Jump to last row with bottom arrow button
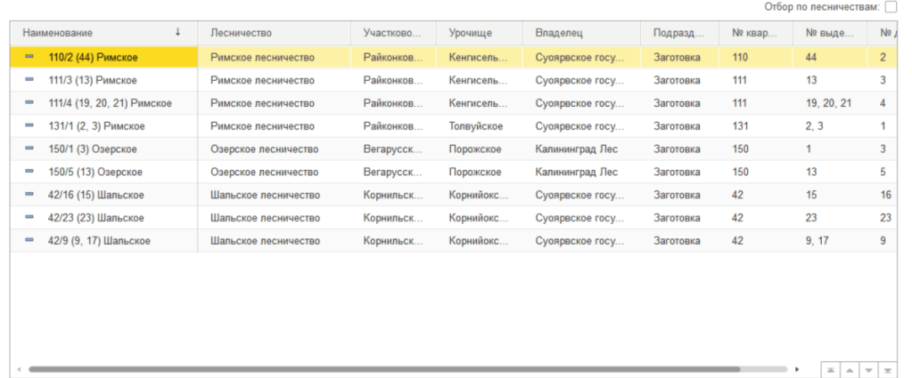The width and height of the screenshot is (912, 378). pyautogui.click(x=888, y=370)
